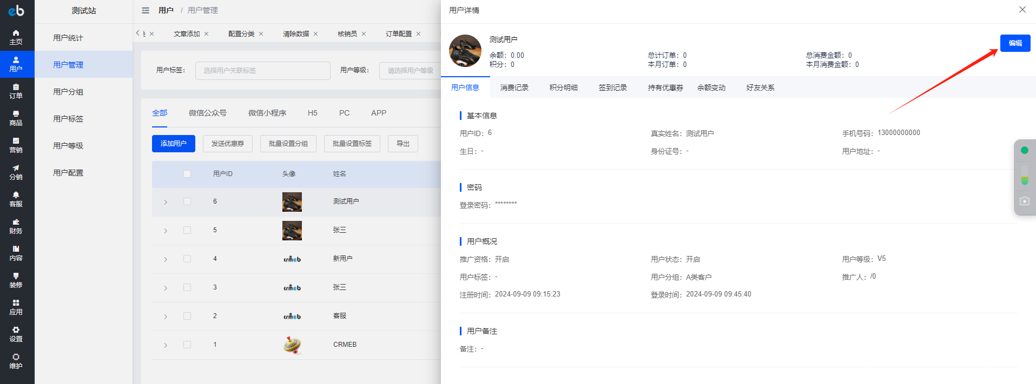
Task: Tick the checkbox for user ID 6
Action: 187,201
